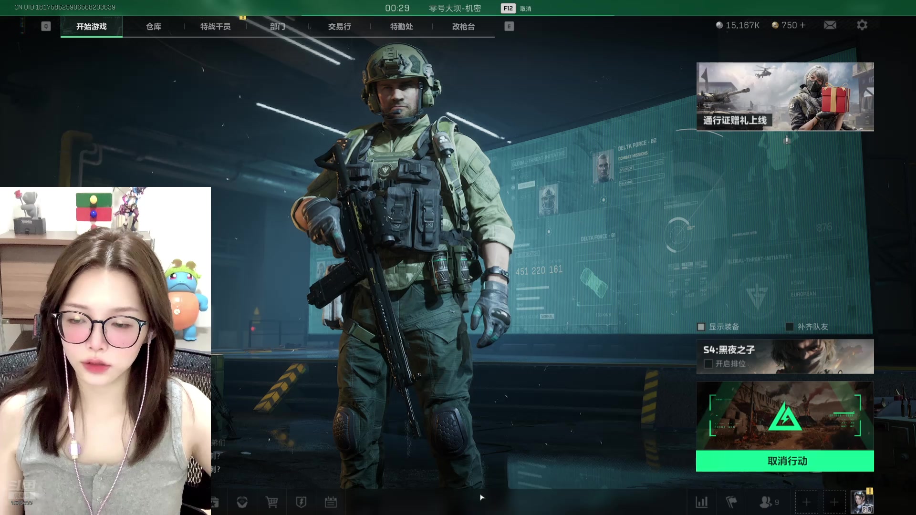916x515 pixels.
Task: Open the S4:黑夜之子 season panel
Action: (785, 356)
